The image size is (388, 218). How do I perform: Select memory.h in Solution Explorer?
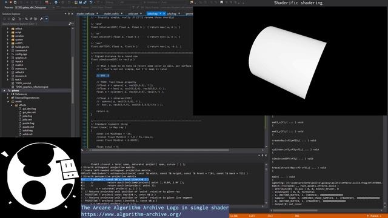pos(21,68)
